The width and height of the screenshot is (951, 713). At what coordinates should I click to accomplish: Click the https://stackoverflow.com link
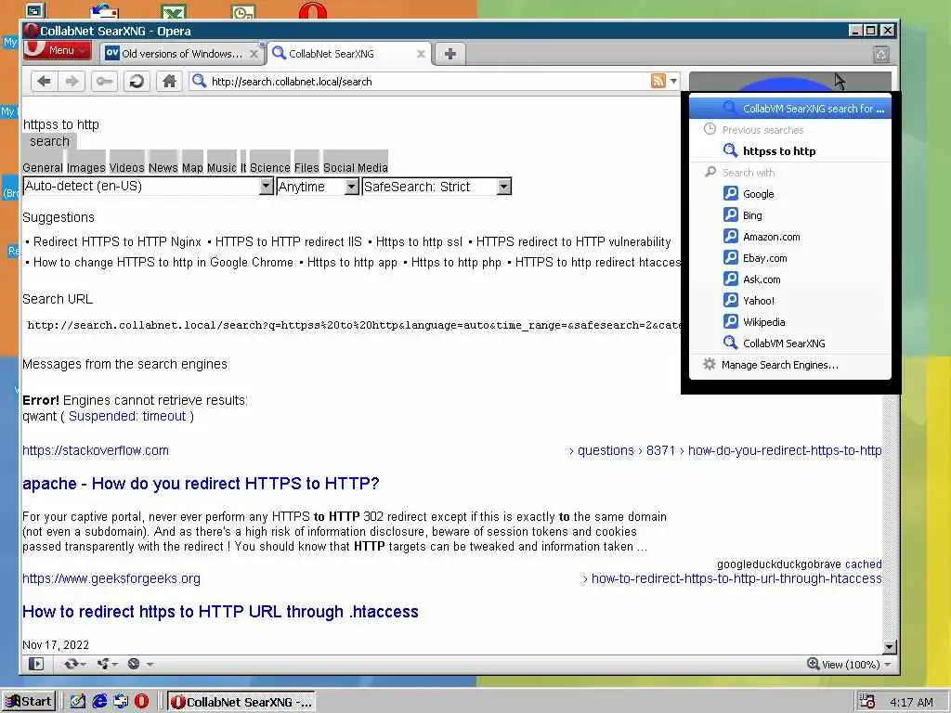pyautogui.click(x=96, y=450)
